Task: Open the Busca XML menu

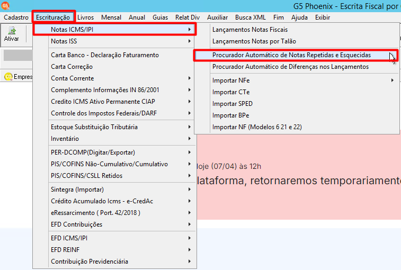Action: click(x=251, y=17)
